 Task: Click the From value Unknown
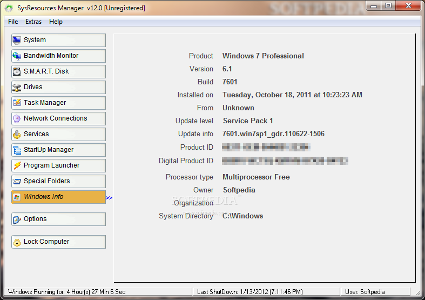(x=238, y=108)
